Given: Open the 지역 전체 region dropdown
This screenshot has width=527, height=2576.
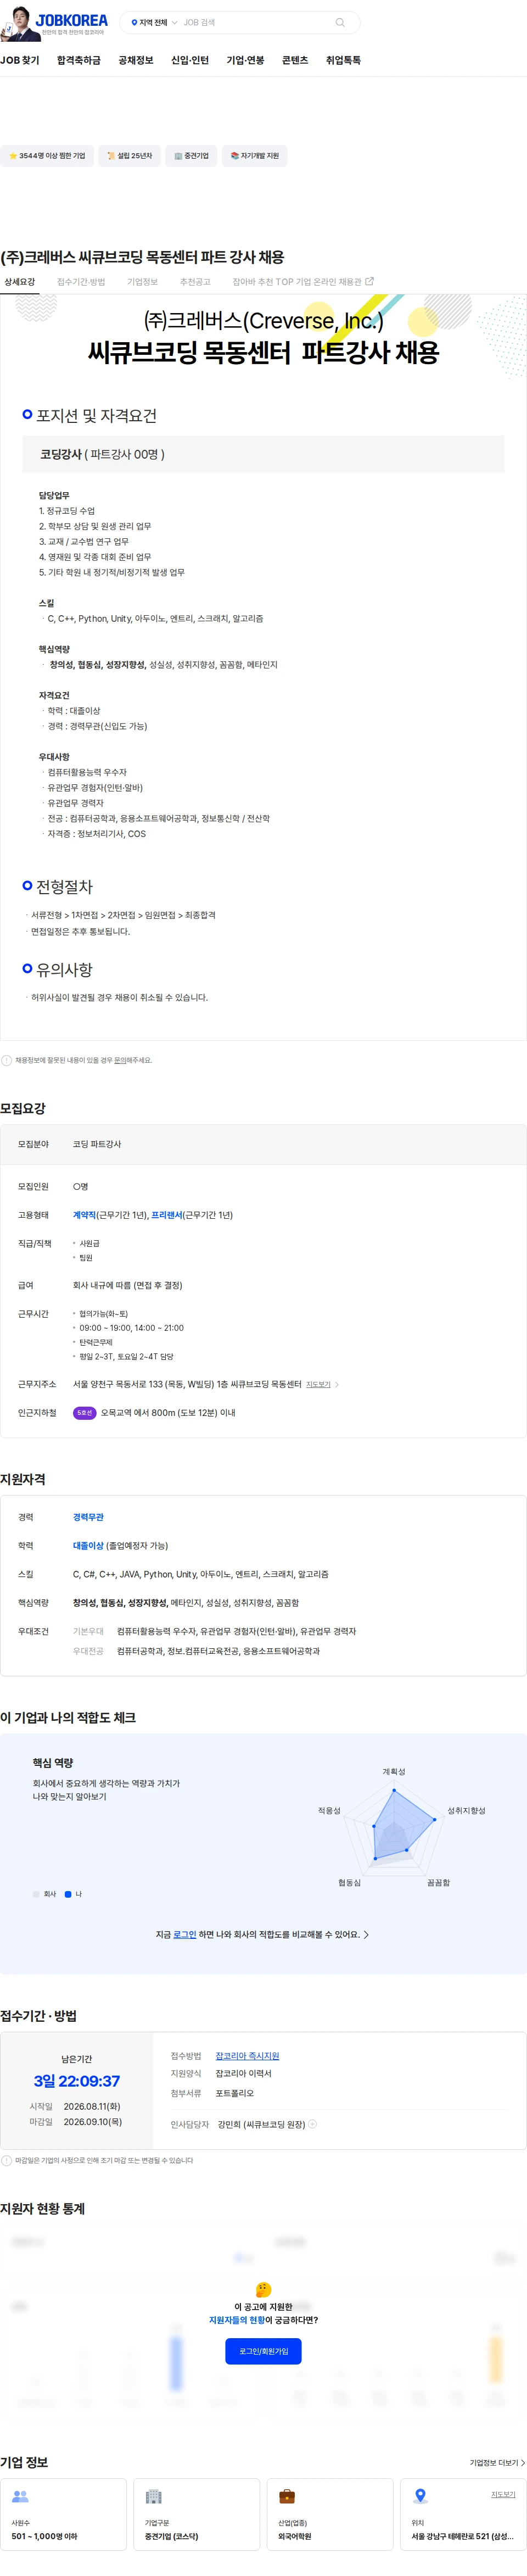Looking at the screenshot, I should point(154,23).
